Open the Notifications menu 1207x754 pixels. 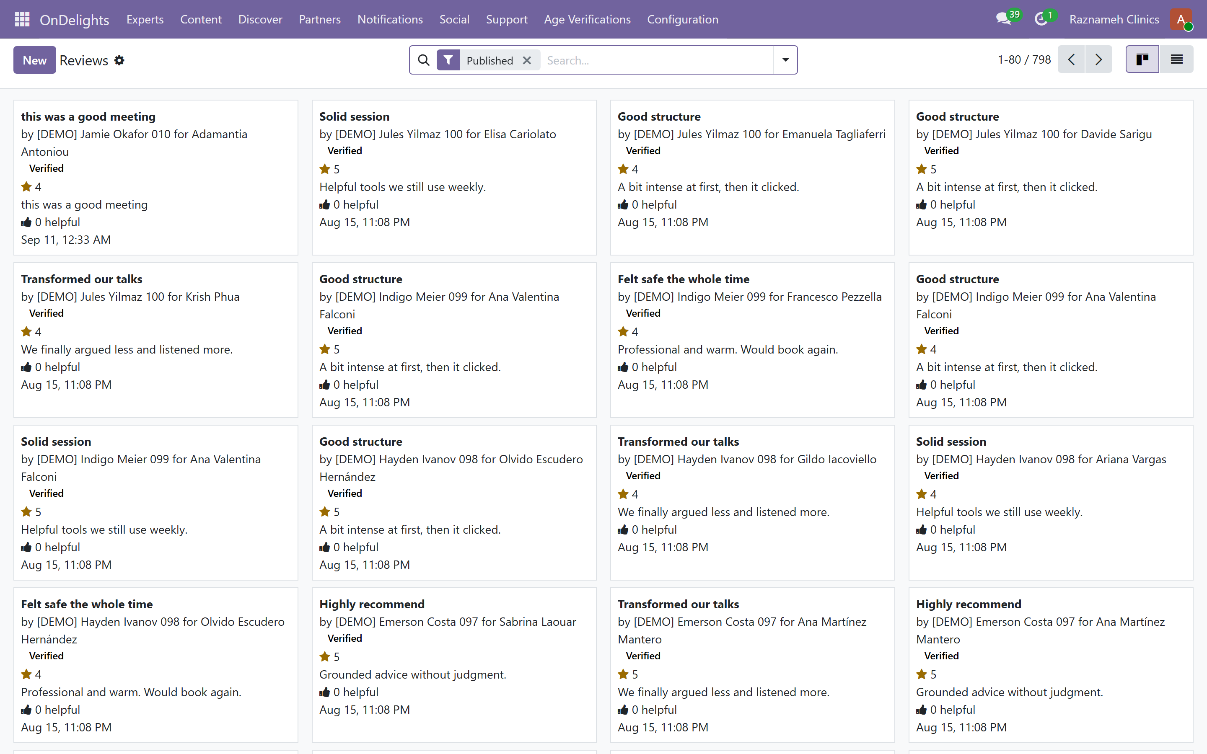(390, 19)
